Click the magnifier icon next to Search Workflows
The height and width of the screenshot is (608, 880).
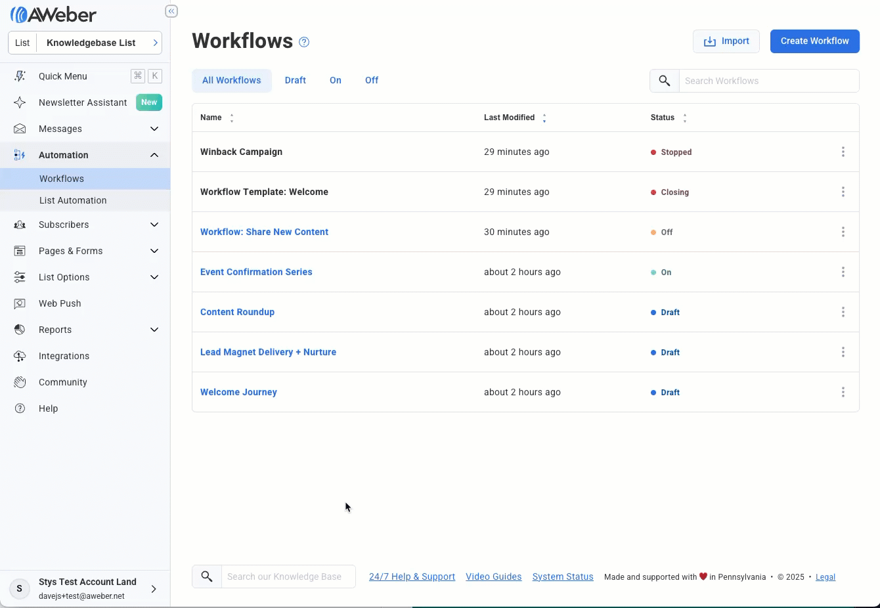coord(665,81)
